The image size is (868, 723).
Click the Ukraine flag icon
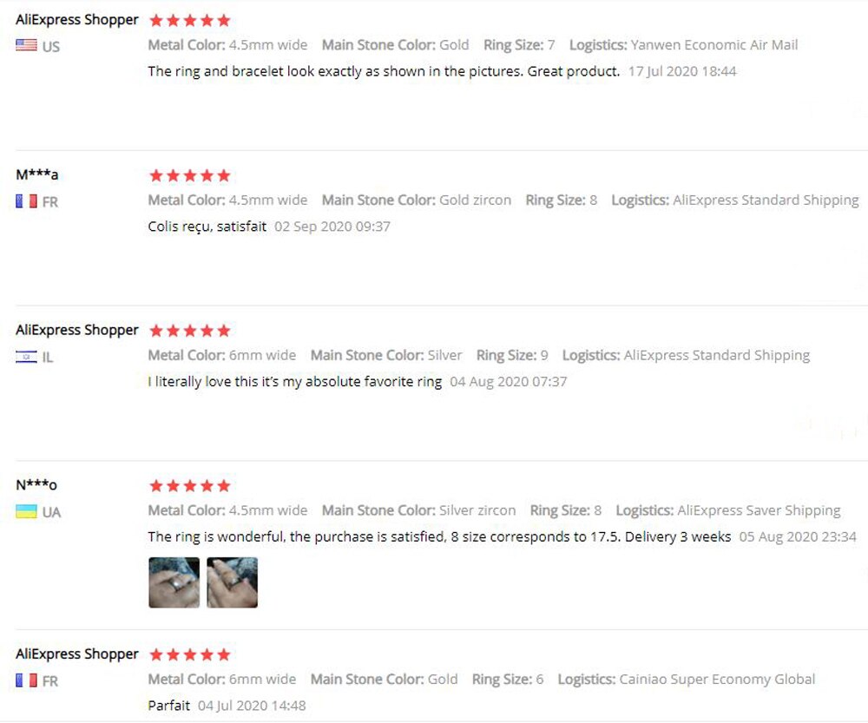pos(26,511)
